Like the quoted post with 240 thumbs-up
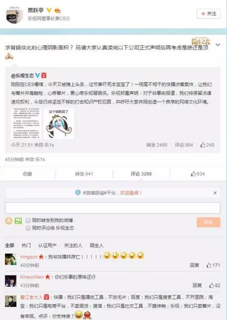The width and height of the screenshot is (227, 320). [207, 145]
